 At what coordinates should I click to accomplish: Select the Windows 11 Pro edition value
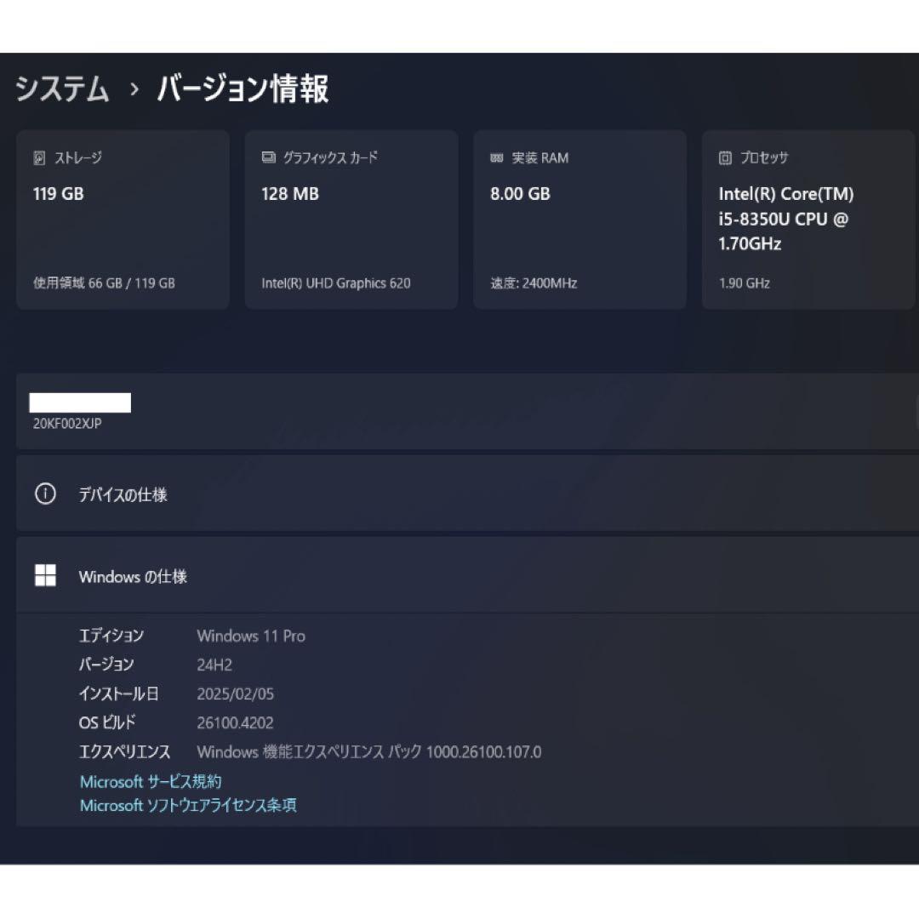pos(251,636)
